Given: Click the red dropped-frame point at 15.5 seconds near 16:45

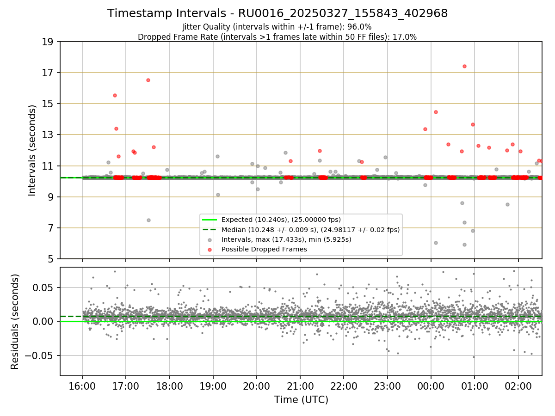Looking at the screenshot, I should click(115, 95).
